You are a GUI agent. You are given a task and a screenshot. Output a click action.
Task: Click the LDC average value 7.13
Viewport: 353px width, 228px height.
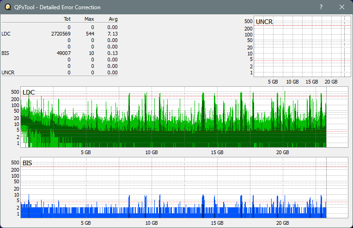(112, 34)
